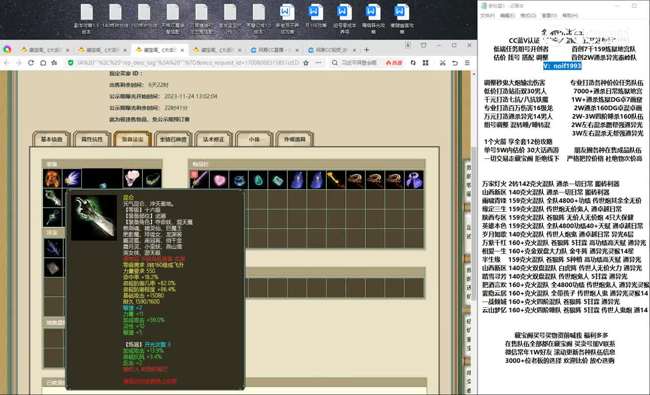This screenshot has height=395, width=650.
Task: Click the 热搜 hot search button
Action: click(x=394, y=62)
